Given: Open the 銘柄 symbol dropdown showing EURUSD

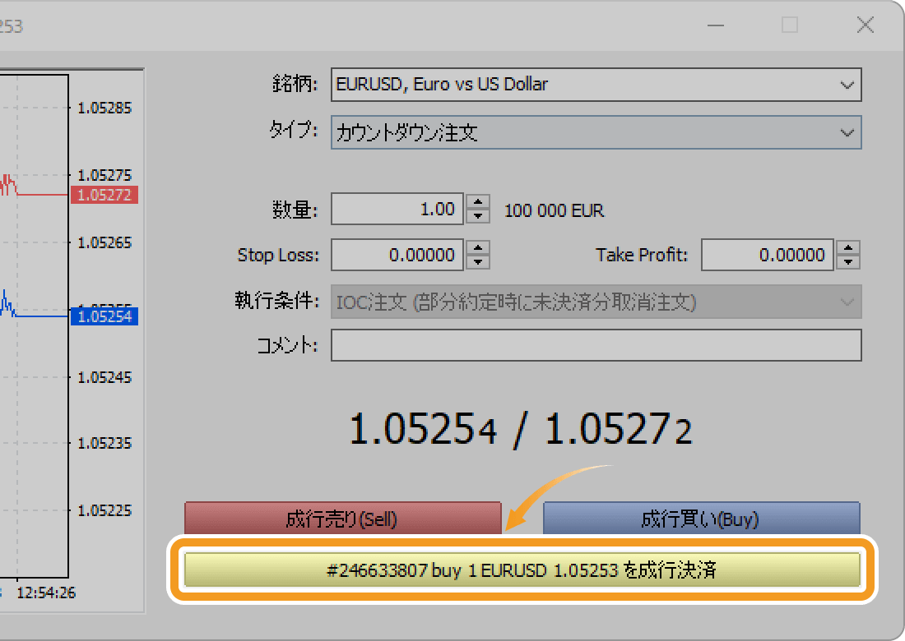Looking at the screenshot, I should (x=596, y=85).
